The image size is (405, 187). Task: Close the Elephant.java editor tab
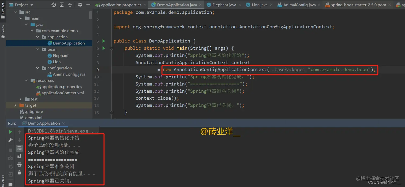[x=240, y=5]
